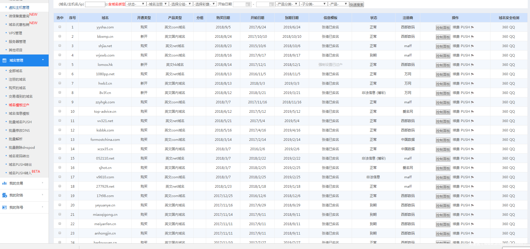Click the flag icon in yysha.com row
The image size is (530, 249).
point(472,28)
